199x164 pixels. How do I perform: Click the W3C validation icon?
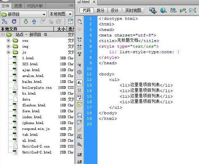183,10
